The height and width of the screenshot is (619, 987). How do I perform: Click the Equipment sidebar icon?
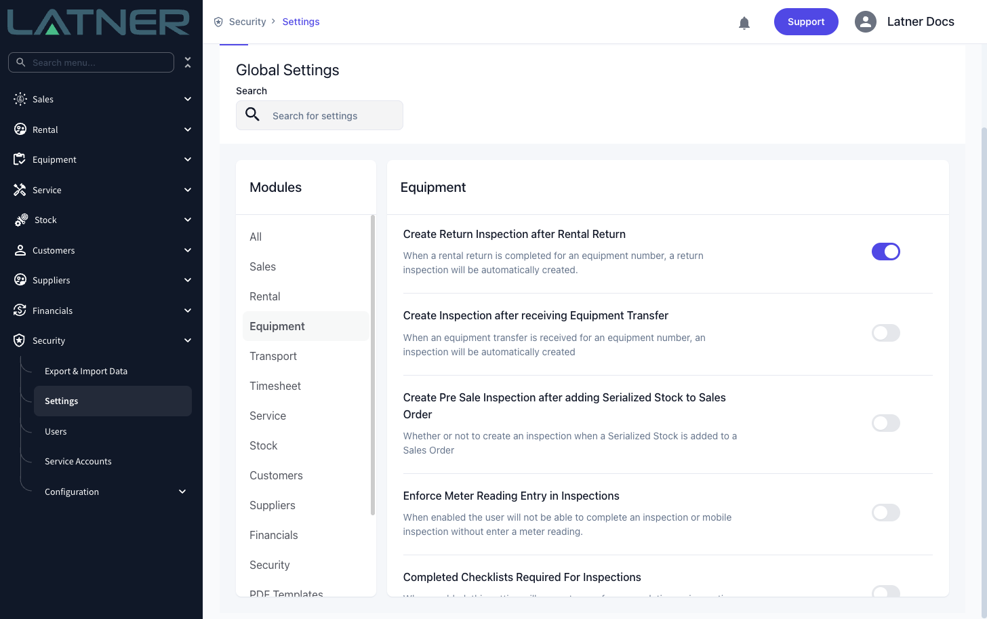(20, 159)
